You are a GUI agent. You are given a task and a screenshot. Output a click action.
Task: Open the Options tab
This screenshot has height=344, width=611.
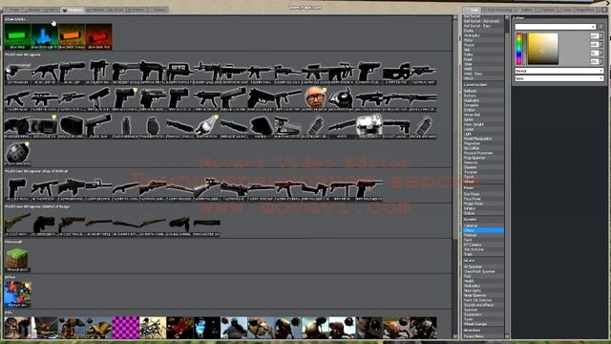[547, 10]
